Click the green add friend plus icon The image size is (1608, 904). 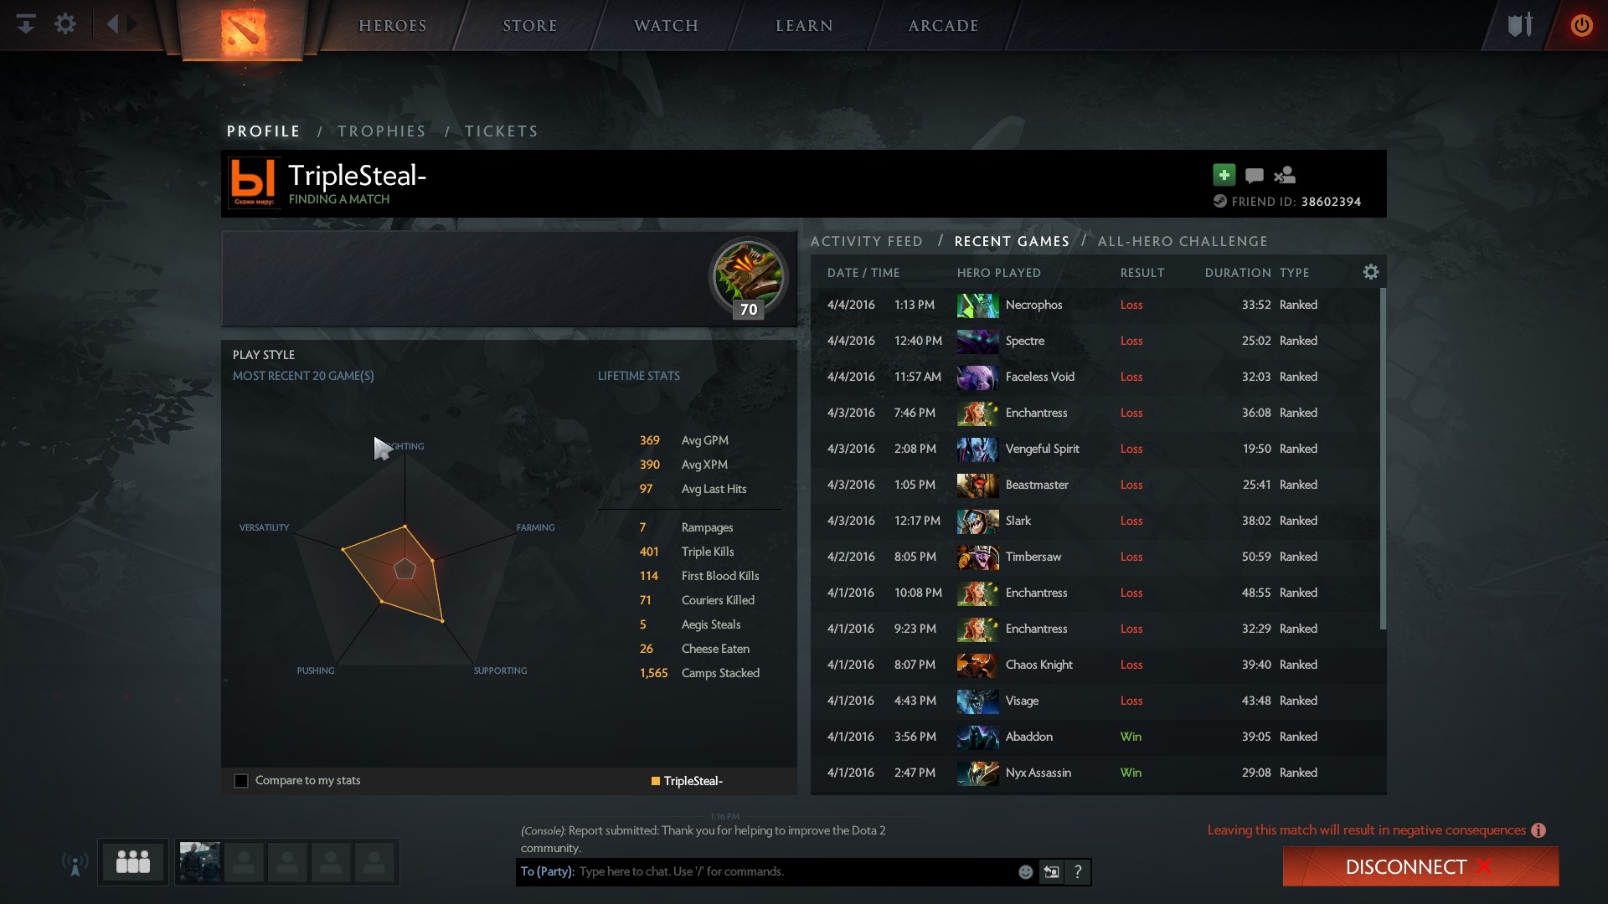pos(1224,175)
